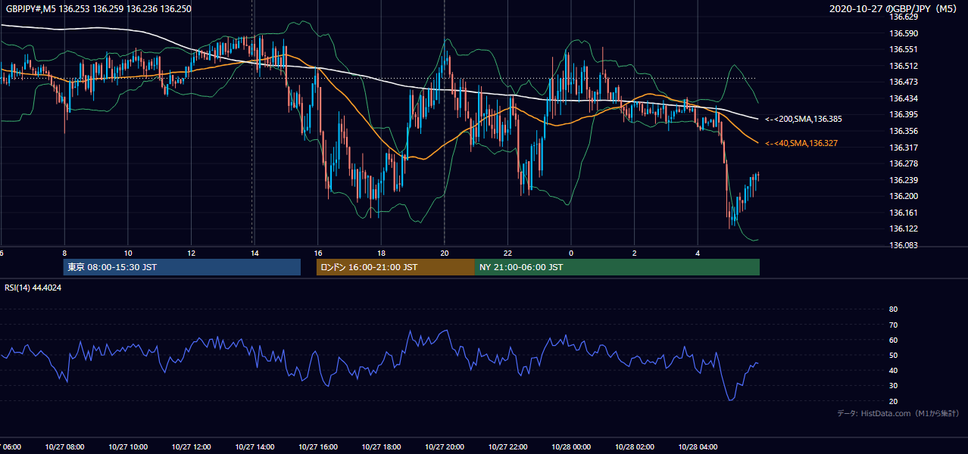Screen dimensions: 968x454
Task: Click RSI scale value 40
Action: click(893, 370)
